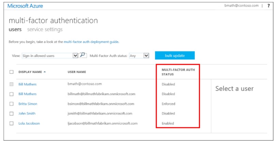278x145 pixels.
Task: Click the bmath@contoso.com user name cell
Action: pyautogui.click(x=85, y=84)
